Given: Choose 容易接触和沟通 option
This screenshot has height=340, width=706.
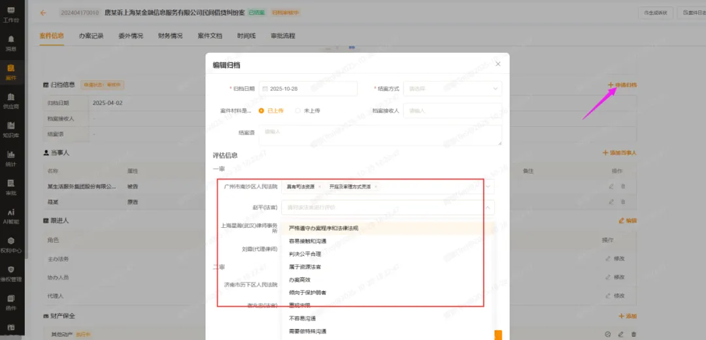Looking at the screenshot, I should [387, 241].
